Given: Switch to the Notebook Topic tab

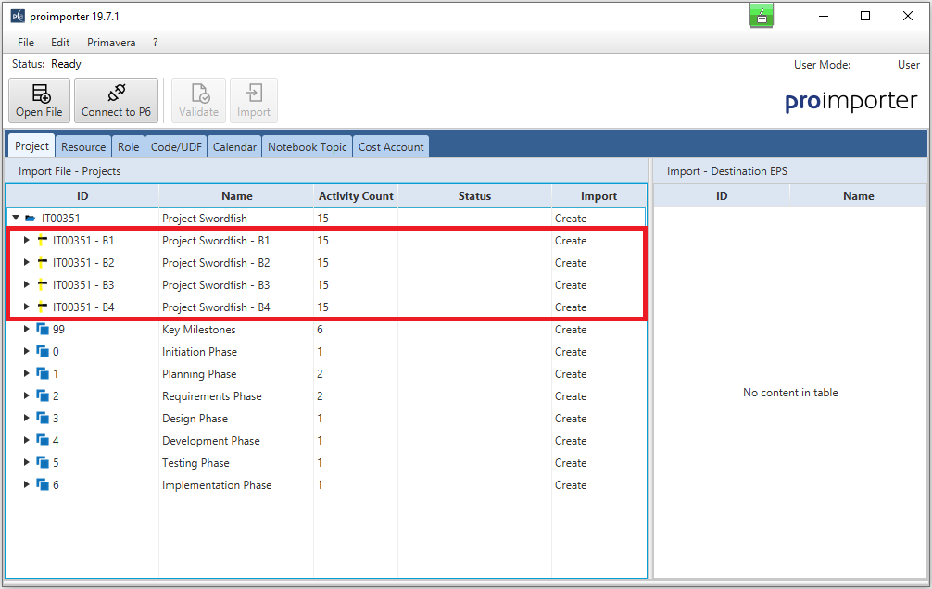Looking at the screenshot, I should (x=308, y=147).
